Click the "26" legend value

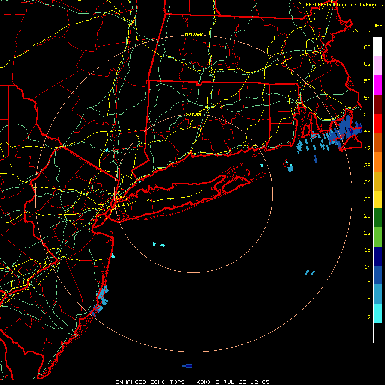coord(367,216)
